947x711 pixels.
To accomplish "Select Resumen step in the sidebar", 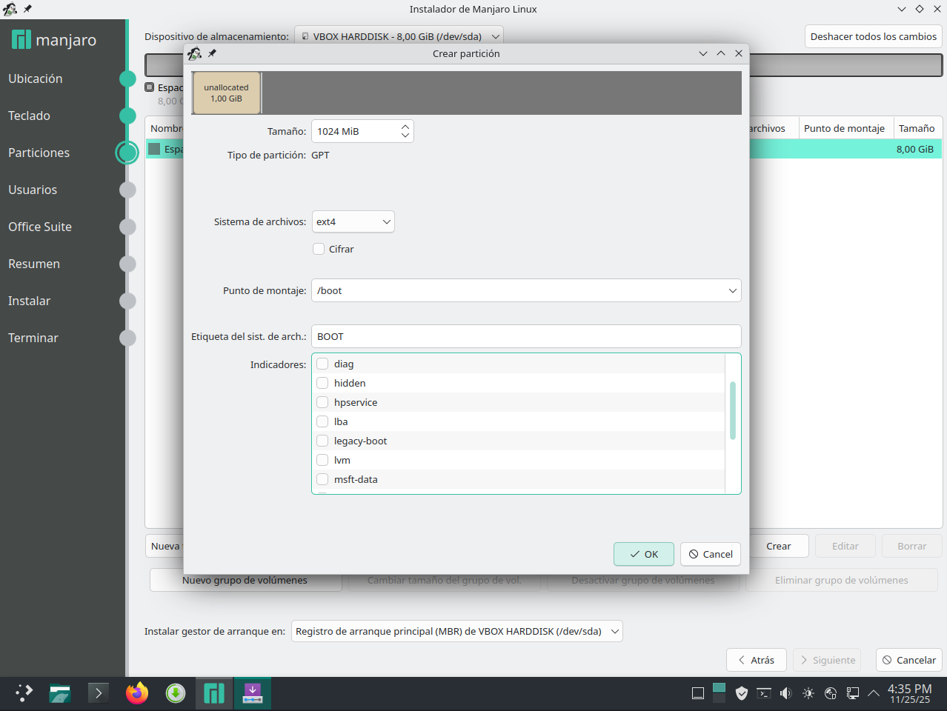I will pyautogui.click(x=34, y=264).
